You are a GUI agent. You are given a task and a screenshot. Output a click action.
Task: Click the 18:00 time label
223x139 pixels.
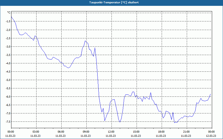tap(162, 132)
